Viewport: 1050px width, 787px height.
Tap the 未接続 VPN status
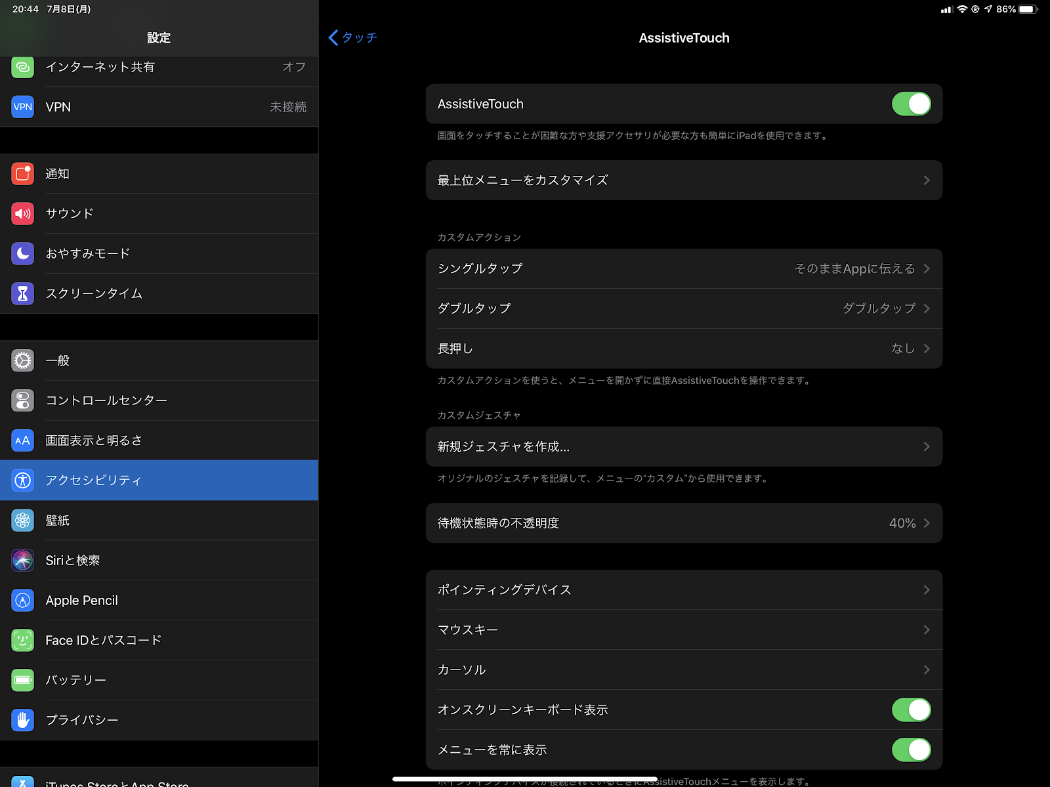(288, 107)
